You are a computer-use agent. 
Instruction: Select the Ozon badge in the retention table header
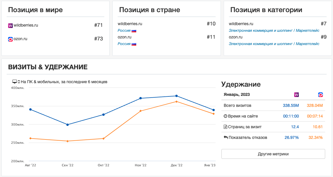(320, 94)
